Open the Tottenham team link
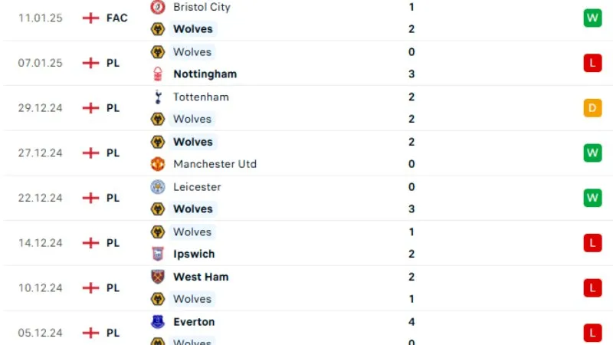613x345 pixels. point(201,97)
